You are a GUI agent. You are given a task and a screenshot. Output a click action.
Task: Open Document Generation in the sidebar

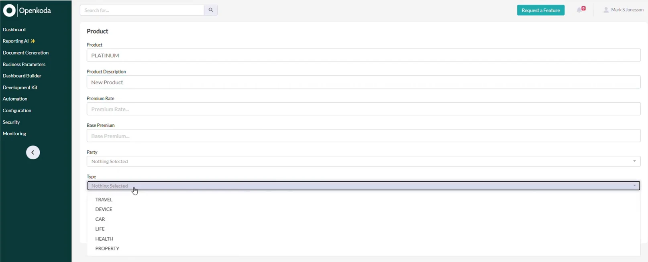[x=26, y=53]
